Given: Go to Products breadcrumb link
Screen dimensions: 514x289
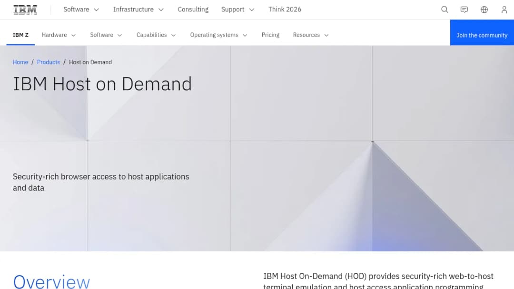Looking at the screenshot, I should (x=49, y=62).
